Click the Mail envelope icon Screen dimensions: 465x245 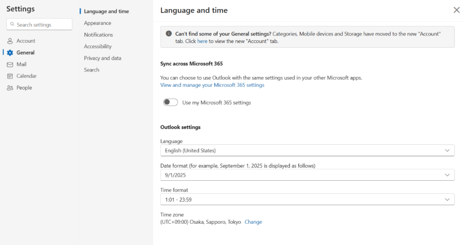coord(10,64)
